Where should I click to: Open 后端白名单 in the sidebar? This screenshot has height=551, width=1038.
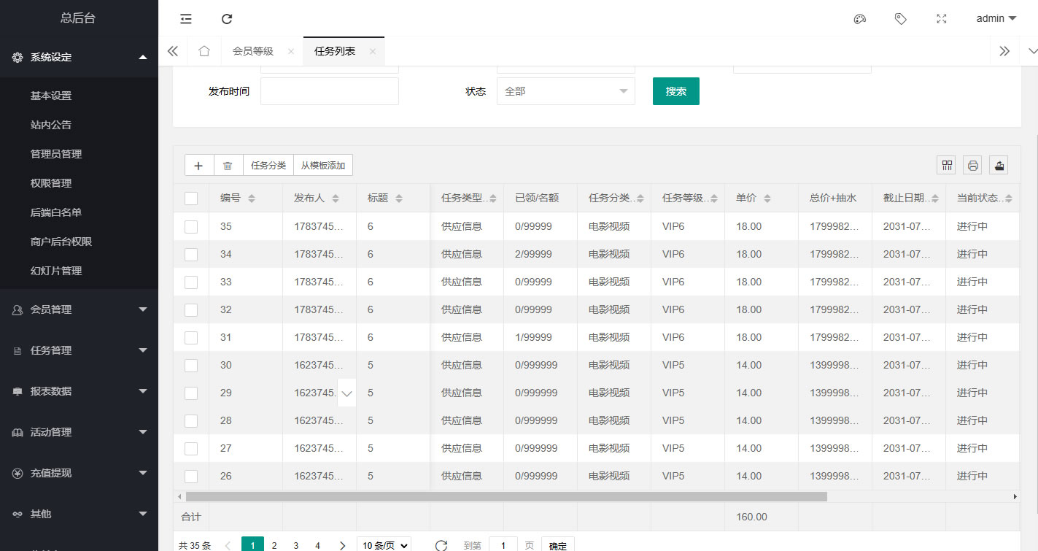point(56,212)
